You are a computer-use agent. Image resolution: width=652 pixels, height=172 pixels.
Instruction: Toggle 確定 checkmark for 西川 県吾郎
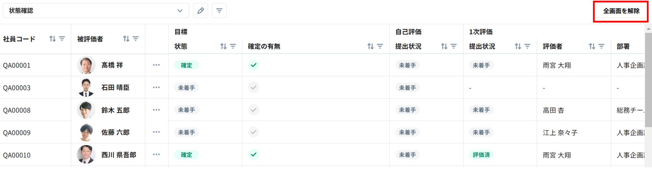pyautogui.click(x=254, y=155)
